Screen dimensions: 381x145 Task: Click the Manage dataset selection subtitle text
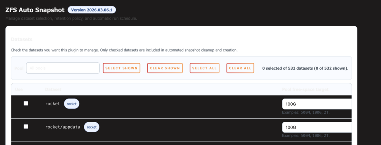coord(71,19)
